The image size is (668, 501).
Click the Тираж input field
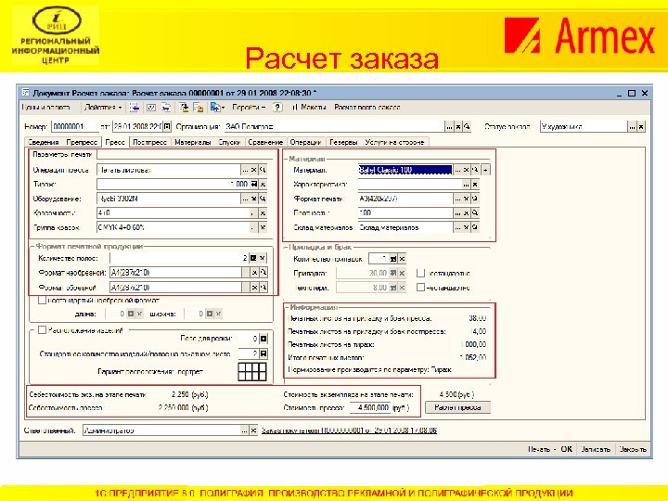click(173, 184)
